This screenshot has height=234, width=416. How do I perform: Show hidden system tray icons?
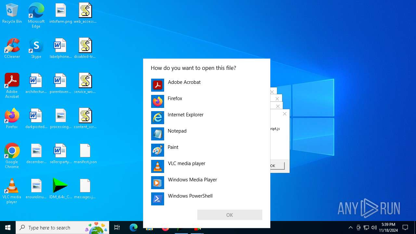pyautogui.click(x=350, y=227)
